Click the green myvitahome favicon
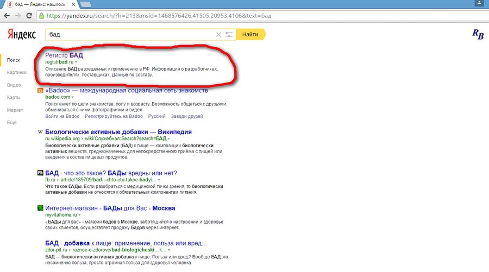This screenshot has height=272, width=489. [x=40, y=208]
